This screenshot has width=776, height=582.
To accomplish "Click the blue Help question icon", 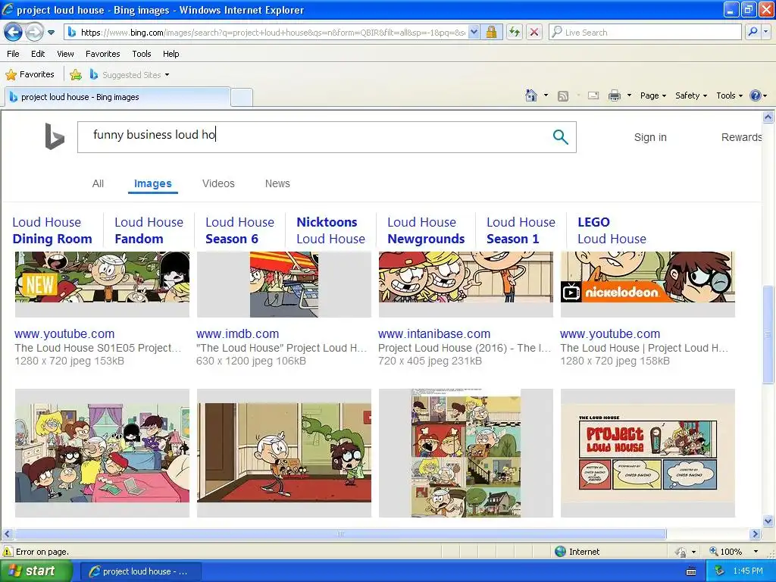I will (756, 95).
